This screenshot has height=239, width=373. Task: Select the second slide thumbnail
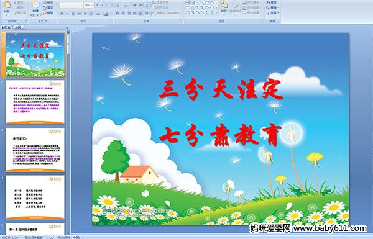tap(35, 102)
